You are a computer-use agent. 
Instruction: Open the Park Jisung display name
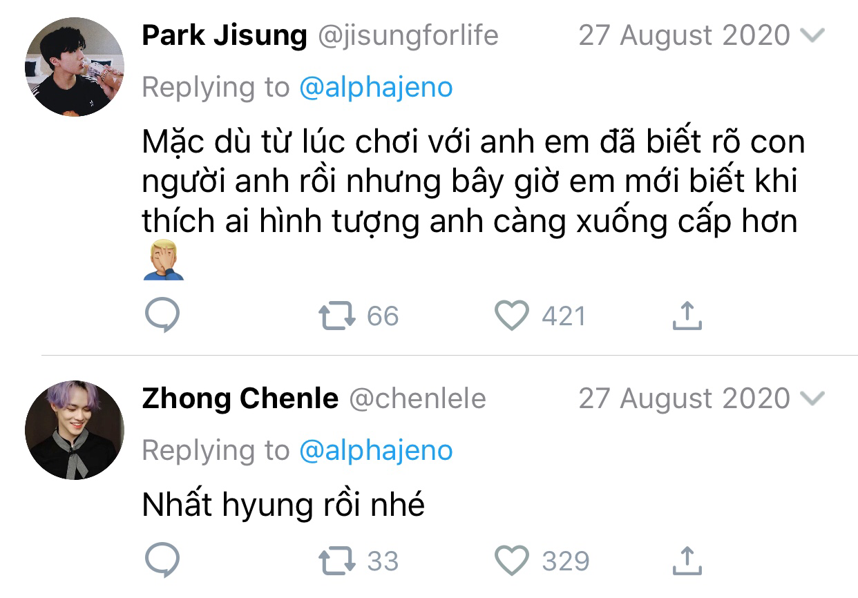point(225,36)
